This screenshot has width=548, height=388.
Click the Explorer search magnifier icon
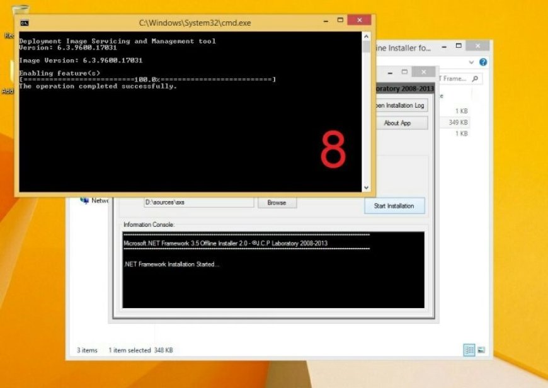coord(474,79)
